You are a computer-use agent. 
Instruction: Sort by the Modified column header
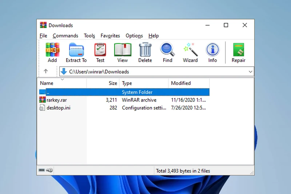tap(189, 83)
